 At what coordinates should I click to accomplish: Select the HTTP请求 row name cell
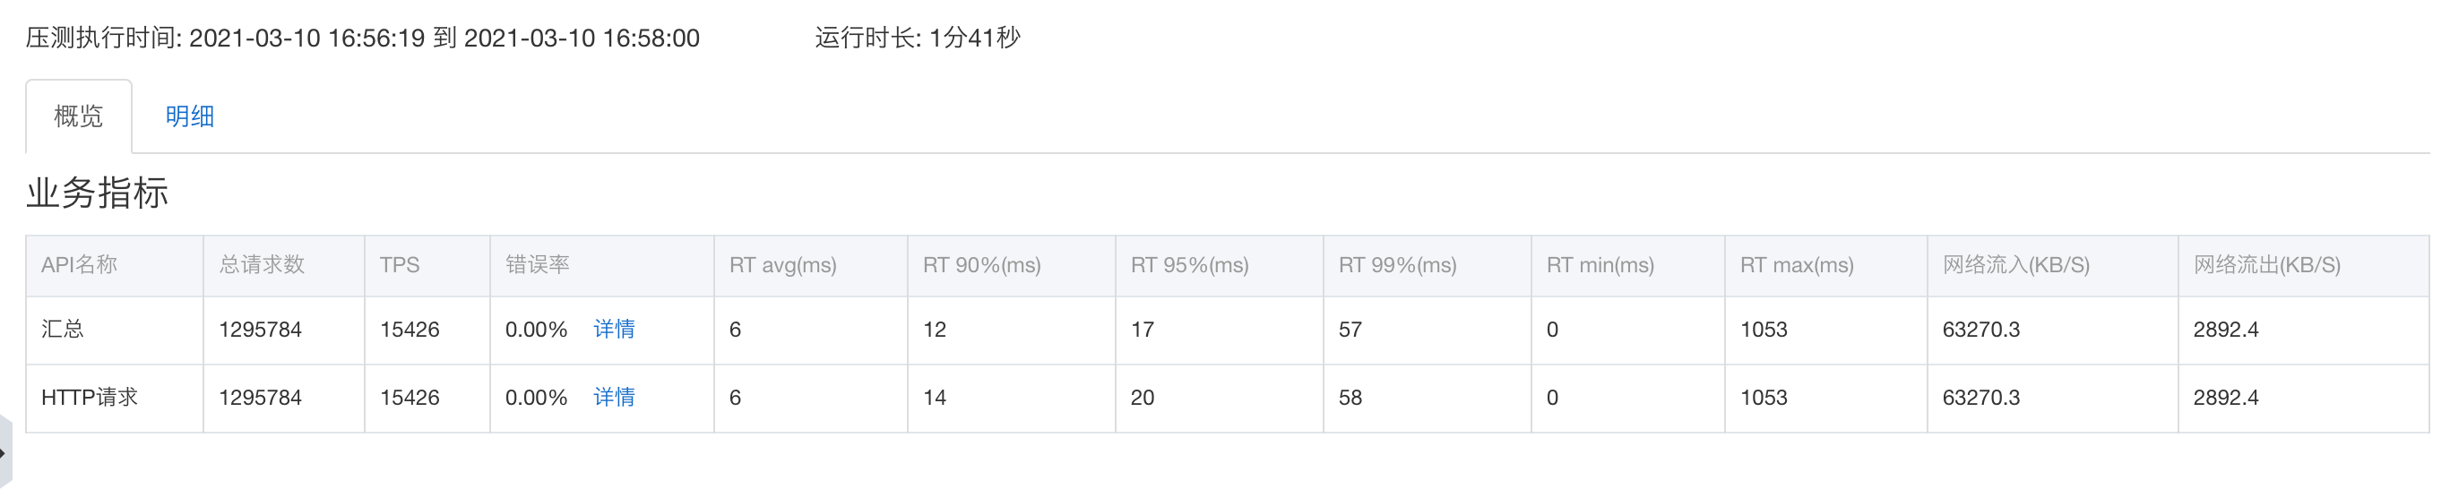(x=114, y=398)
